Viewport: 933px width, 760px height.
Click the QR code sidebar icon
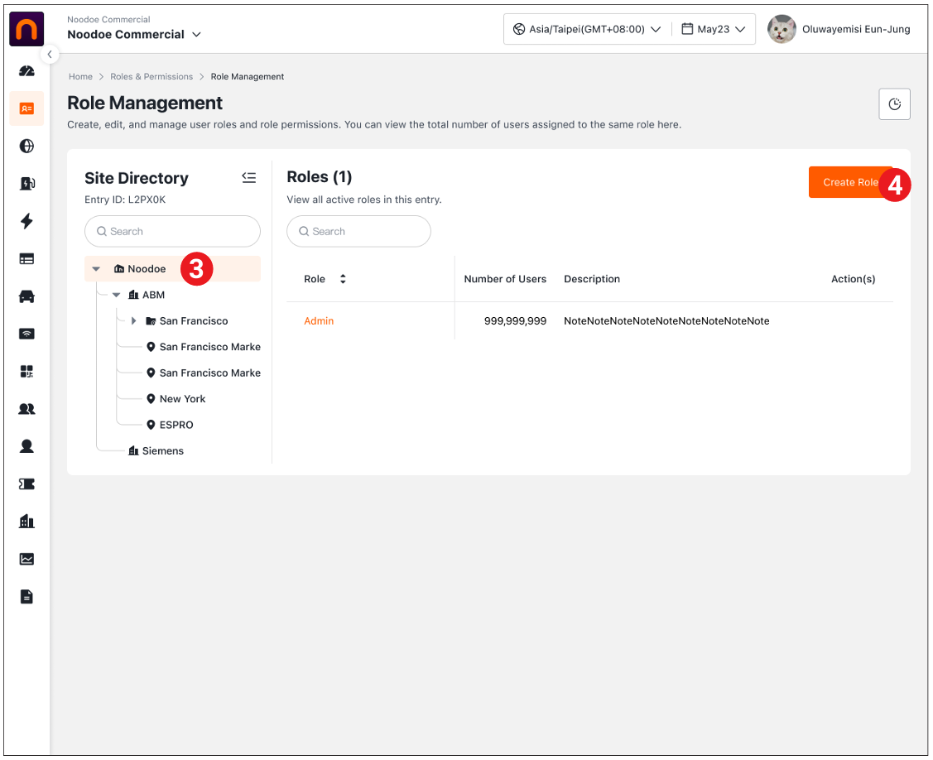click(26, 372)
